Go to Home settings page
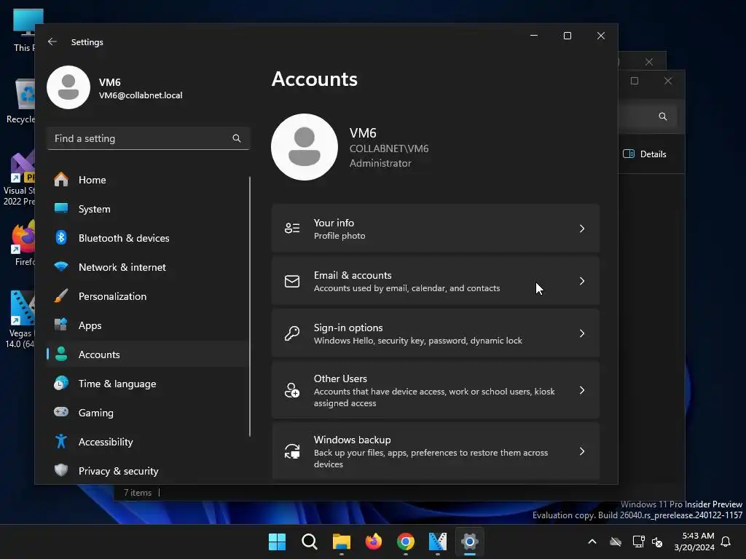 pyautogui.click(x=147, y=180)
